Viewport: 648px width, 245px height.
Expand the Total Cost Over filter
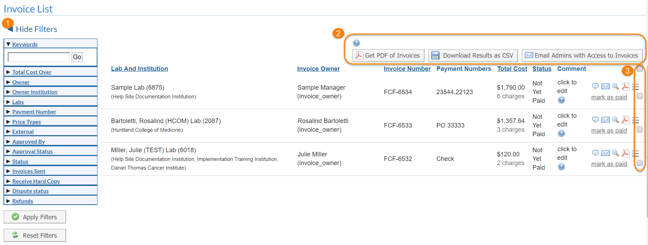[x=32, y=72]
